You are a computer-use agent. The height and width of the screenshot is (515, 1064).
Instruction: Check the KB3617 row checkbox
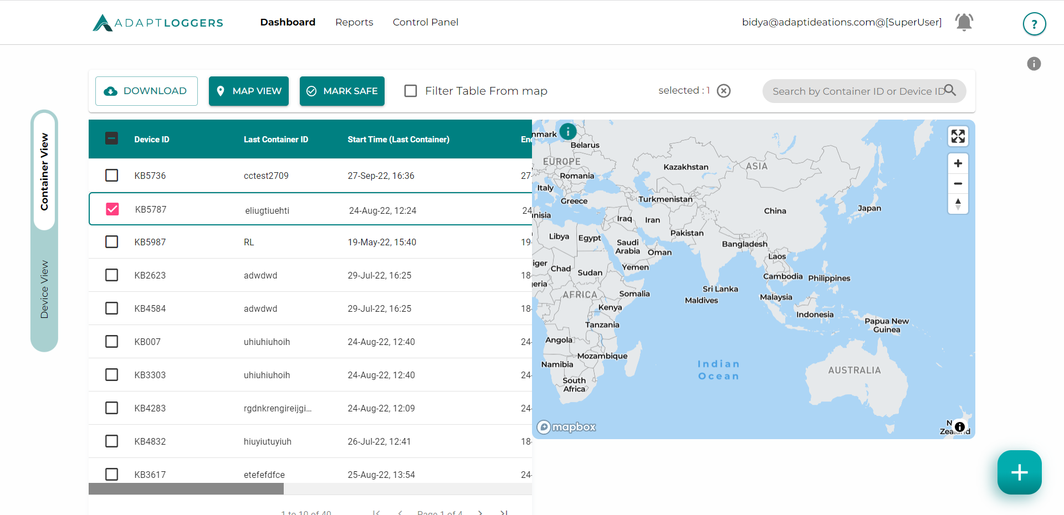pos(112,475)
